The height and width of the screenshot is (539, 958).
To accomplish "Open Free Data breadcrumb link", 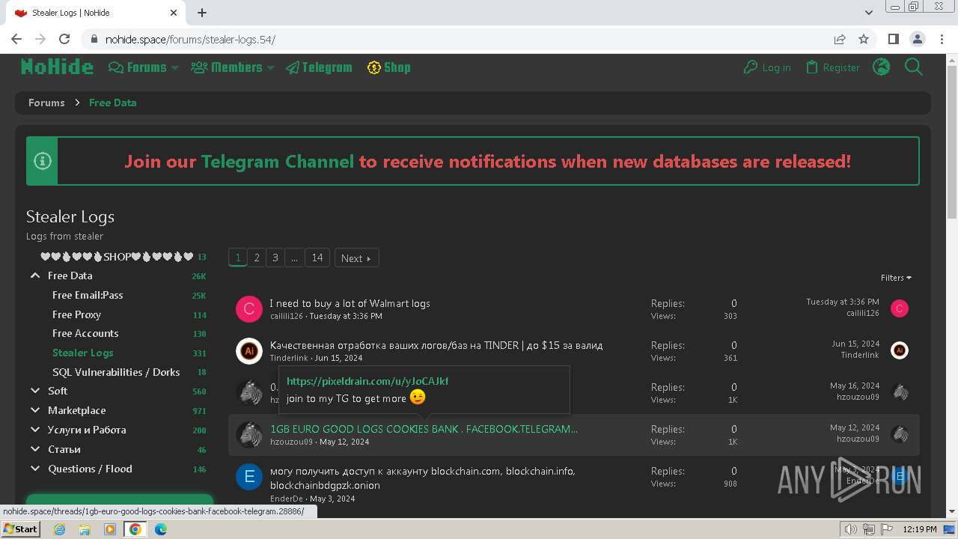I will tap(112, 103).
